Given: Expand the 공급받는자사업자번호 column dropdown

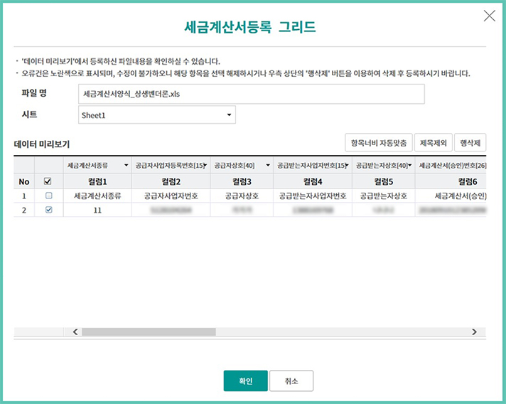Looking at the screenshot, I should click(345, 165).
